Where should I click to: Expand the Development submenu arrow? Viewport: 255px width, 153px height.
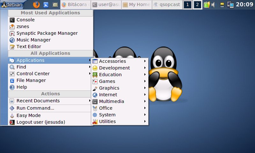(x=145, y=68)
